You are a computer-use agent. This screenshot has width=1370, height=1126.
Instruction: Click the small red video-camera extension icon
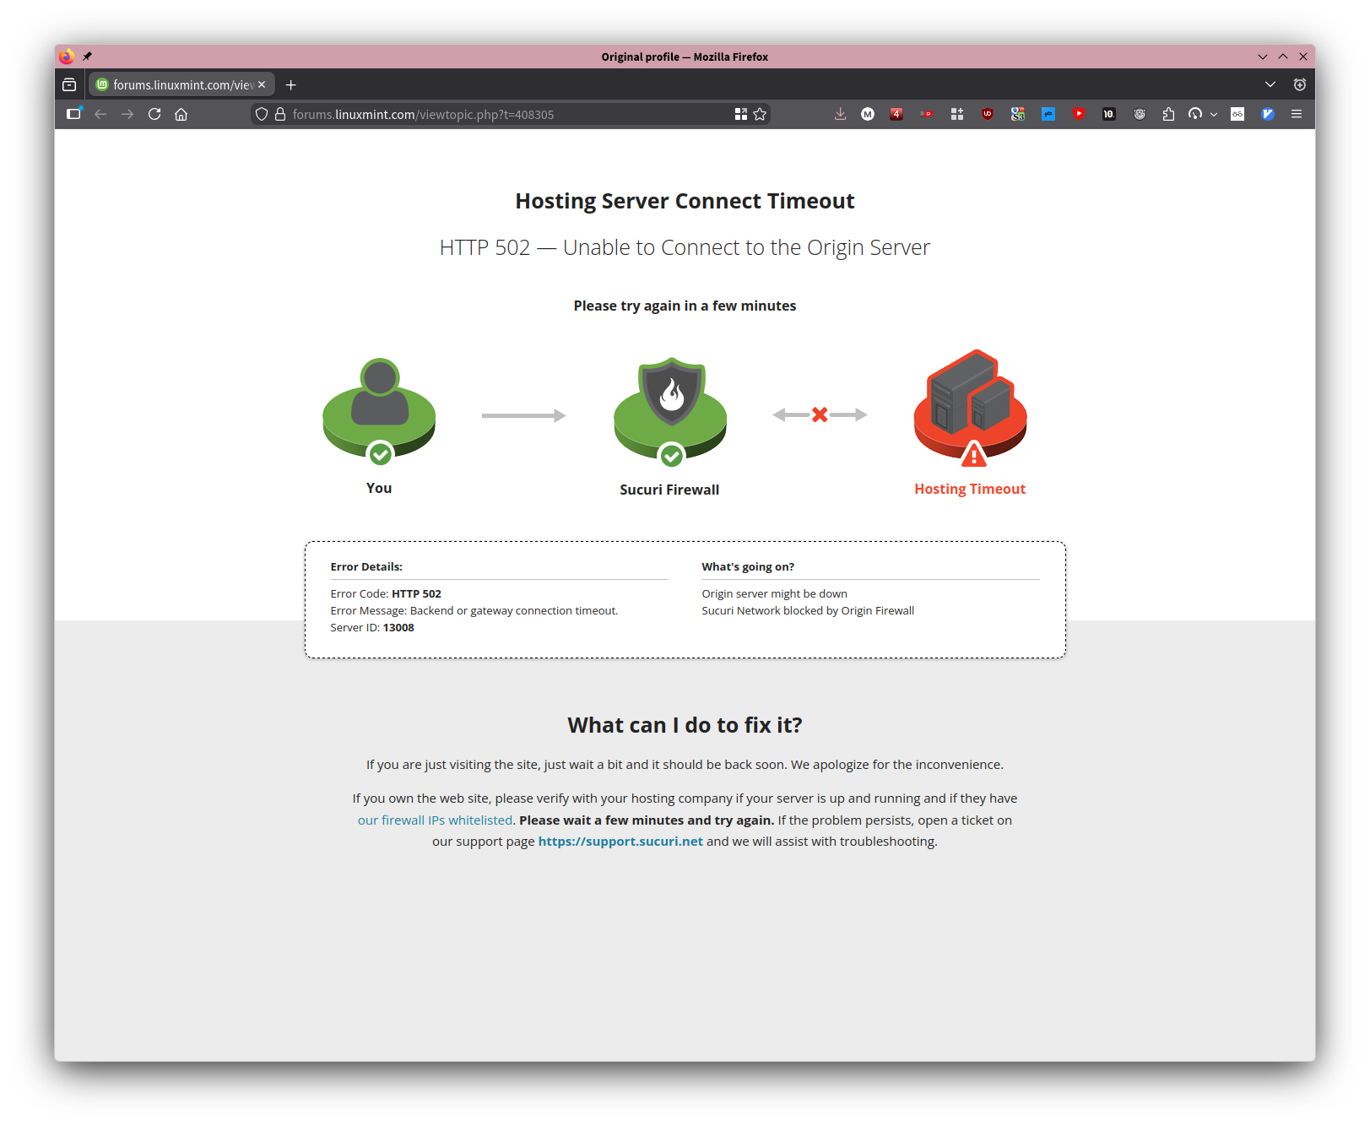pyautogui.click(x=927, y=114)
